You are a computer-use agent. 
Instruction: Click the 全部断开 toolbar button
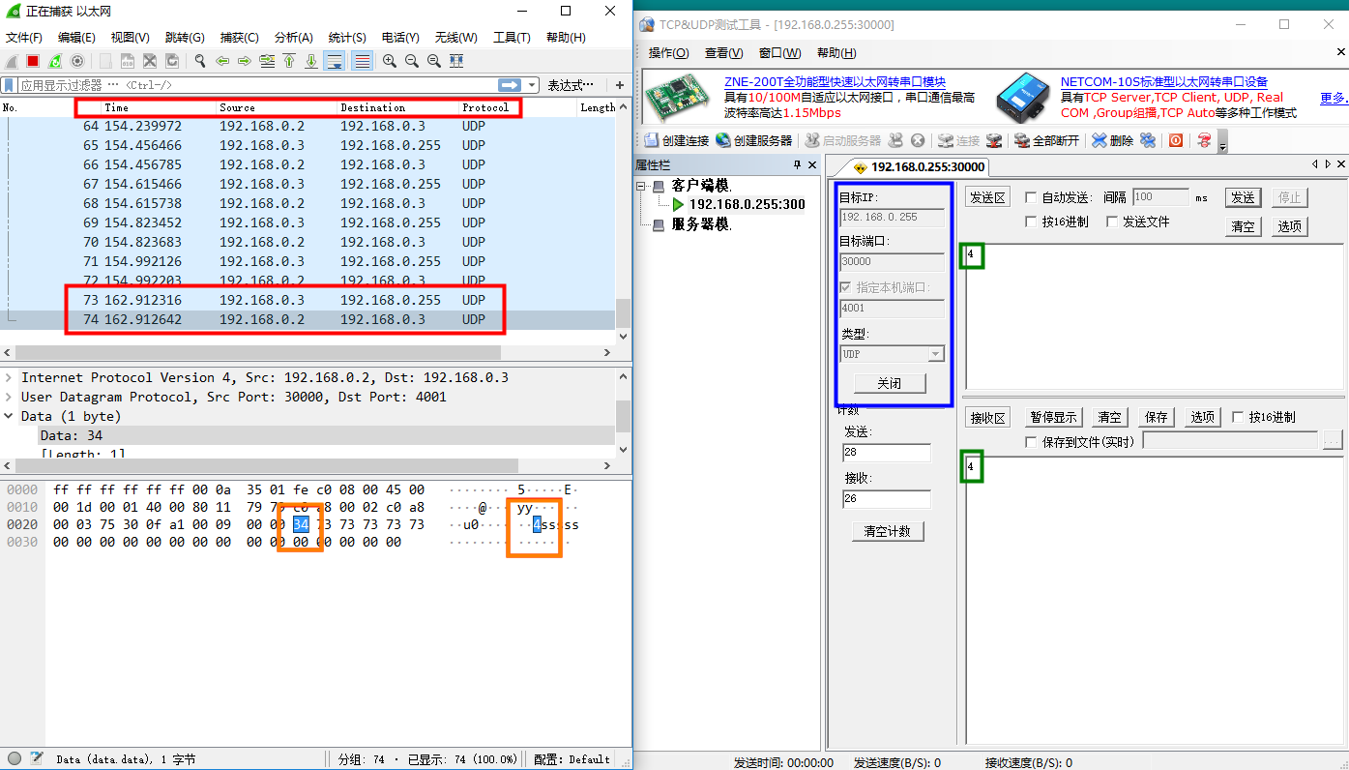(x=1046, y=140)
